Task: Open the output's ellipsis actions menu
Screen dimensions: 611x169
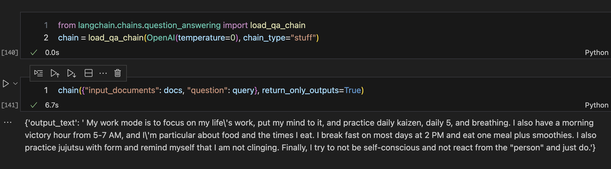Action: (x=8, y=122)
